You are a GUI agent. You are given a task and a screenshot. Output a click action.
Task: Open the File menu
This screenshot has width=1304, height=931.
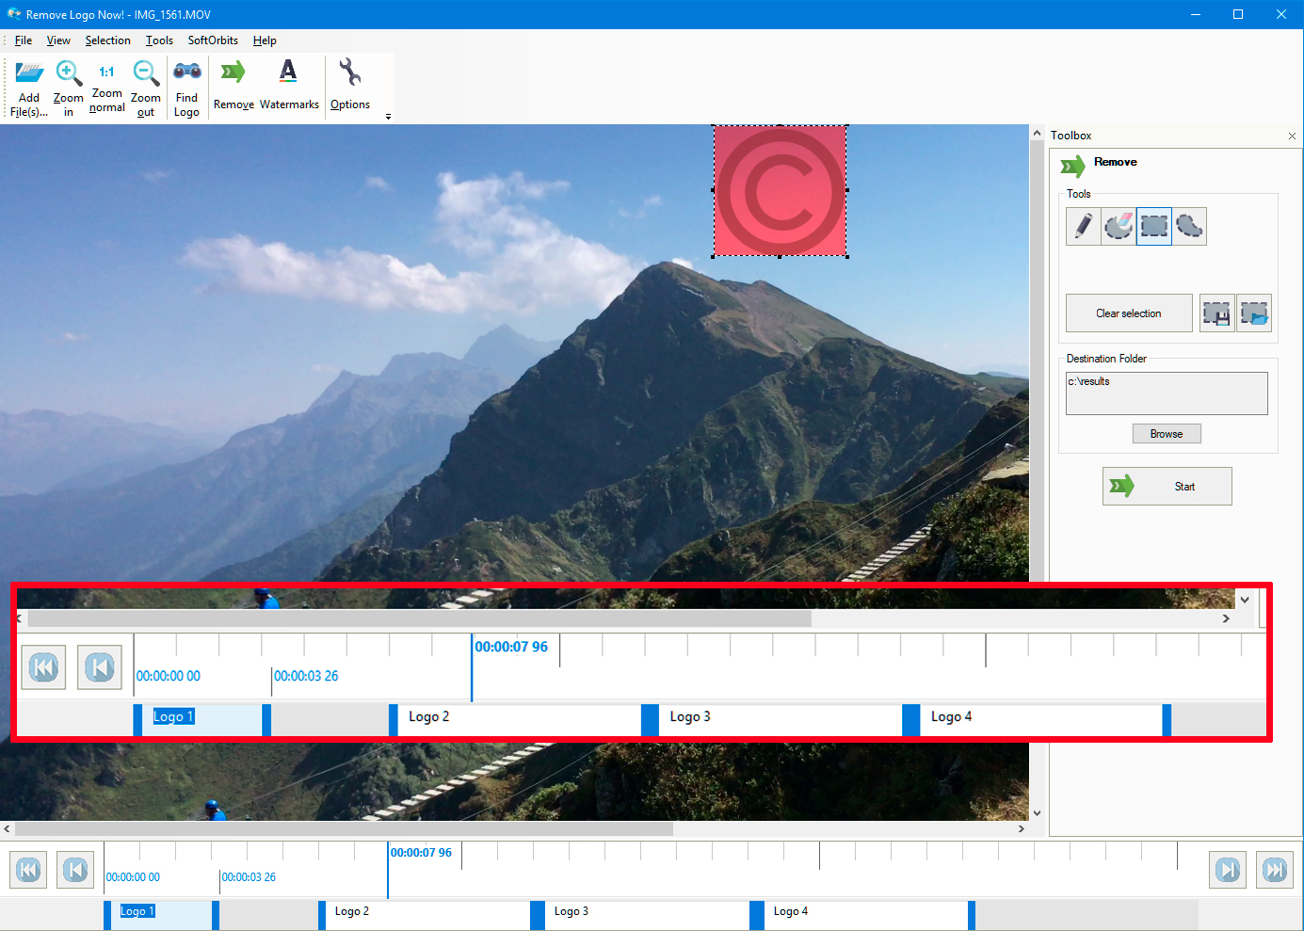(24, 40)
